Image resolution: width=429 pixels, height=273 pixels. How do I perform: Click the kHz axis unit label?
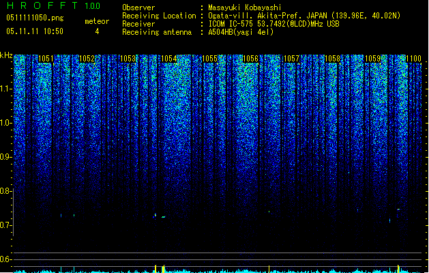(6, 55)
